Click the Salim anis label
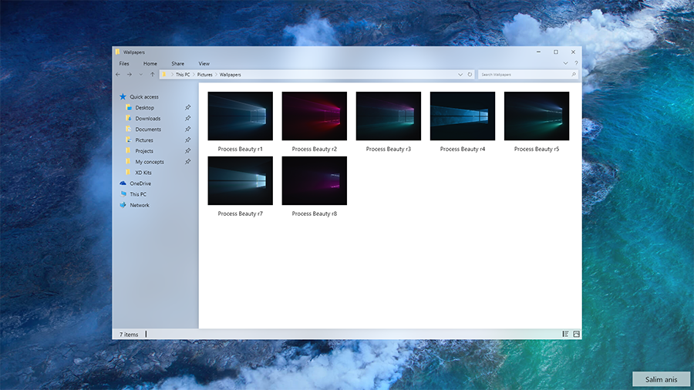 pos(662,379)
